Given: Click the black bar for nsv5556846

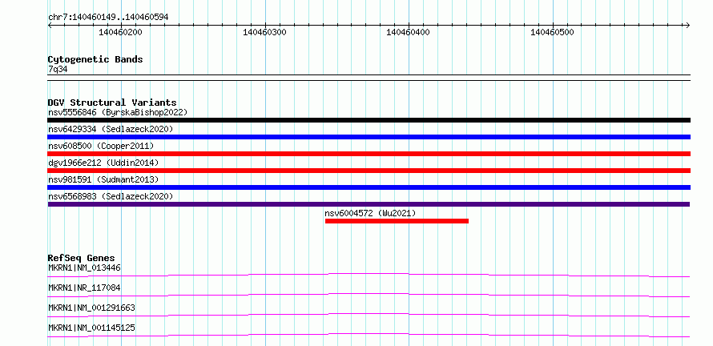Looking at the screenshot, I should click(x=369, y=120).
